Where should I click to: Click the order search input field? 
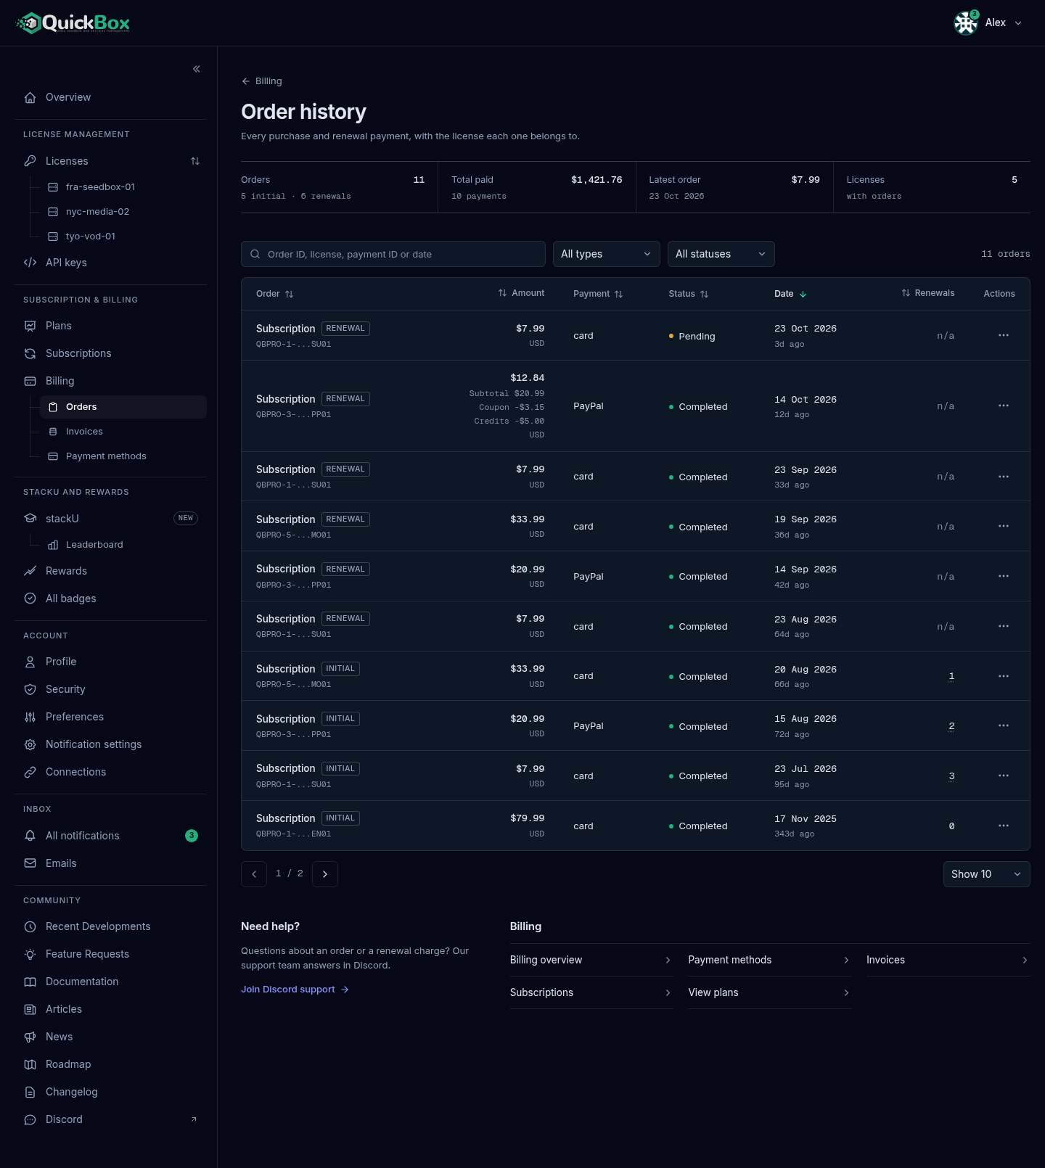click(x=393, y=254)
